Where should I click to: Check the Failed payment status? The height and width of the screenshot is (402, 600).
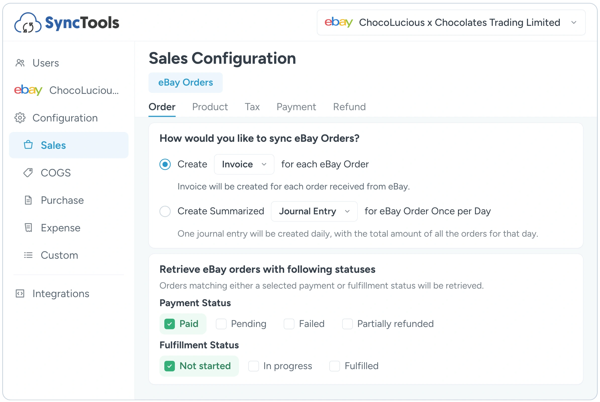[x=289, y=324]
